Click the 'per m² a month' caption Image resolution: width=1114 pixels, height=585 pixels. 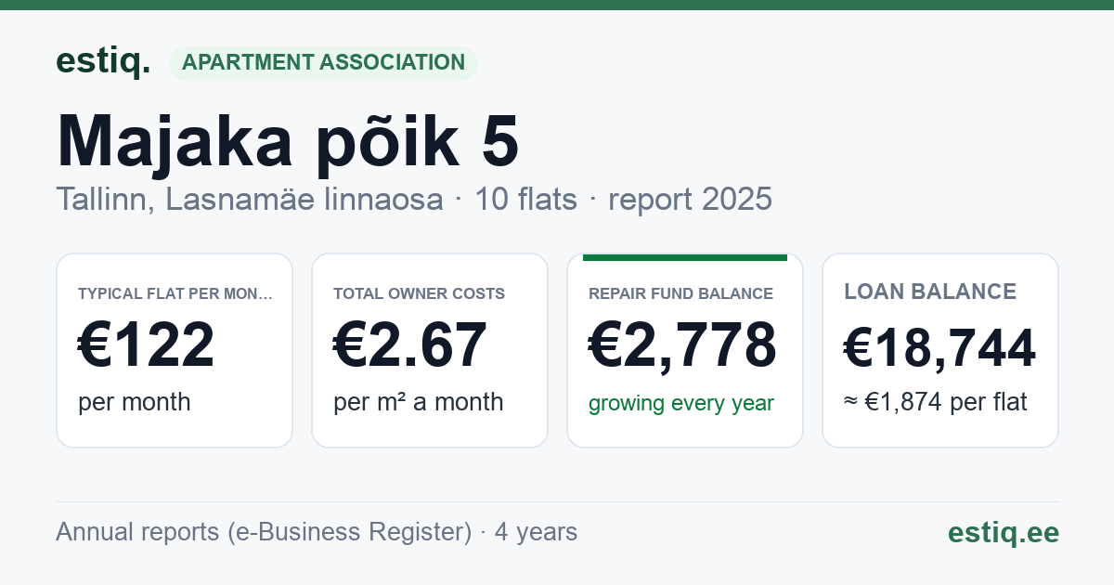(419, 402)
